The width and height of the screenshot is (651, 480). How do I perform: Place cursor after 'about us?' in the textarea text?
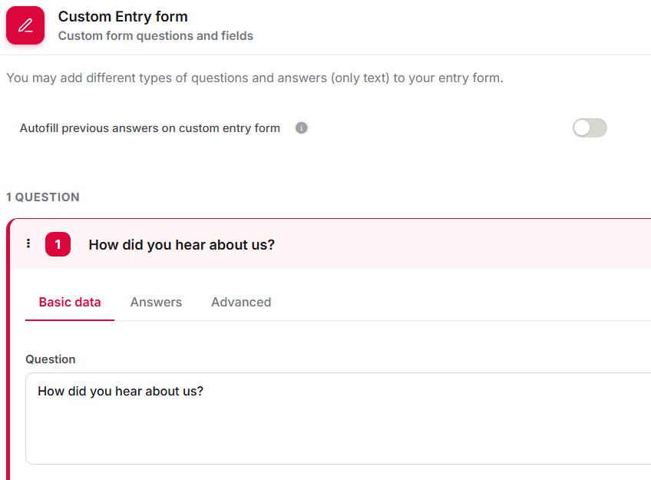coord(204,391)
